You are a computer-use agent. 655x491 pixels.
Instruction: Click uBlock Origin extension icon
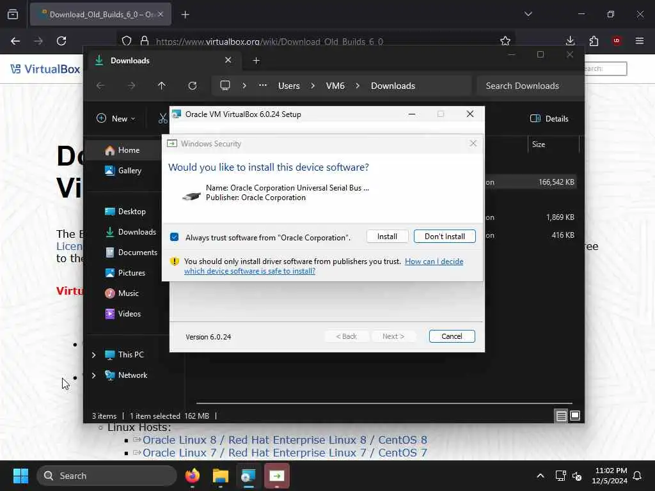coord(617,41)
